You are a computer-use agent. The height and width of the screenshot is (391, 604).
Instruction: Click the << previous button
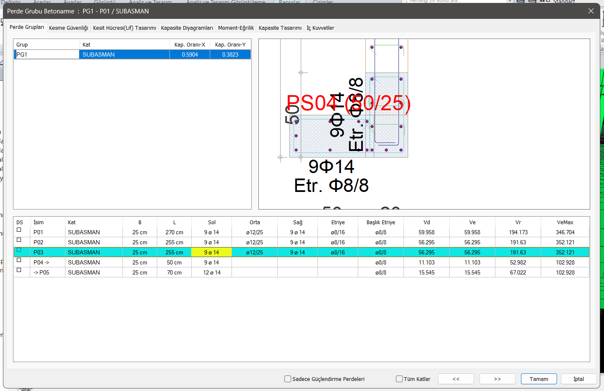coord(456,379)
